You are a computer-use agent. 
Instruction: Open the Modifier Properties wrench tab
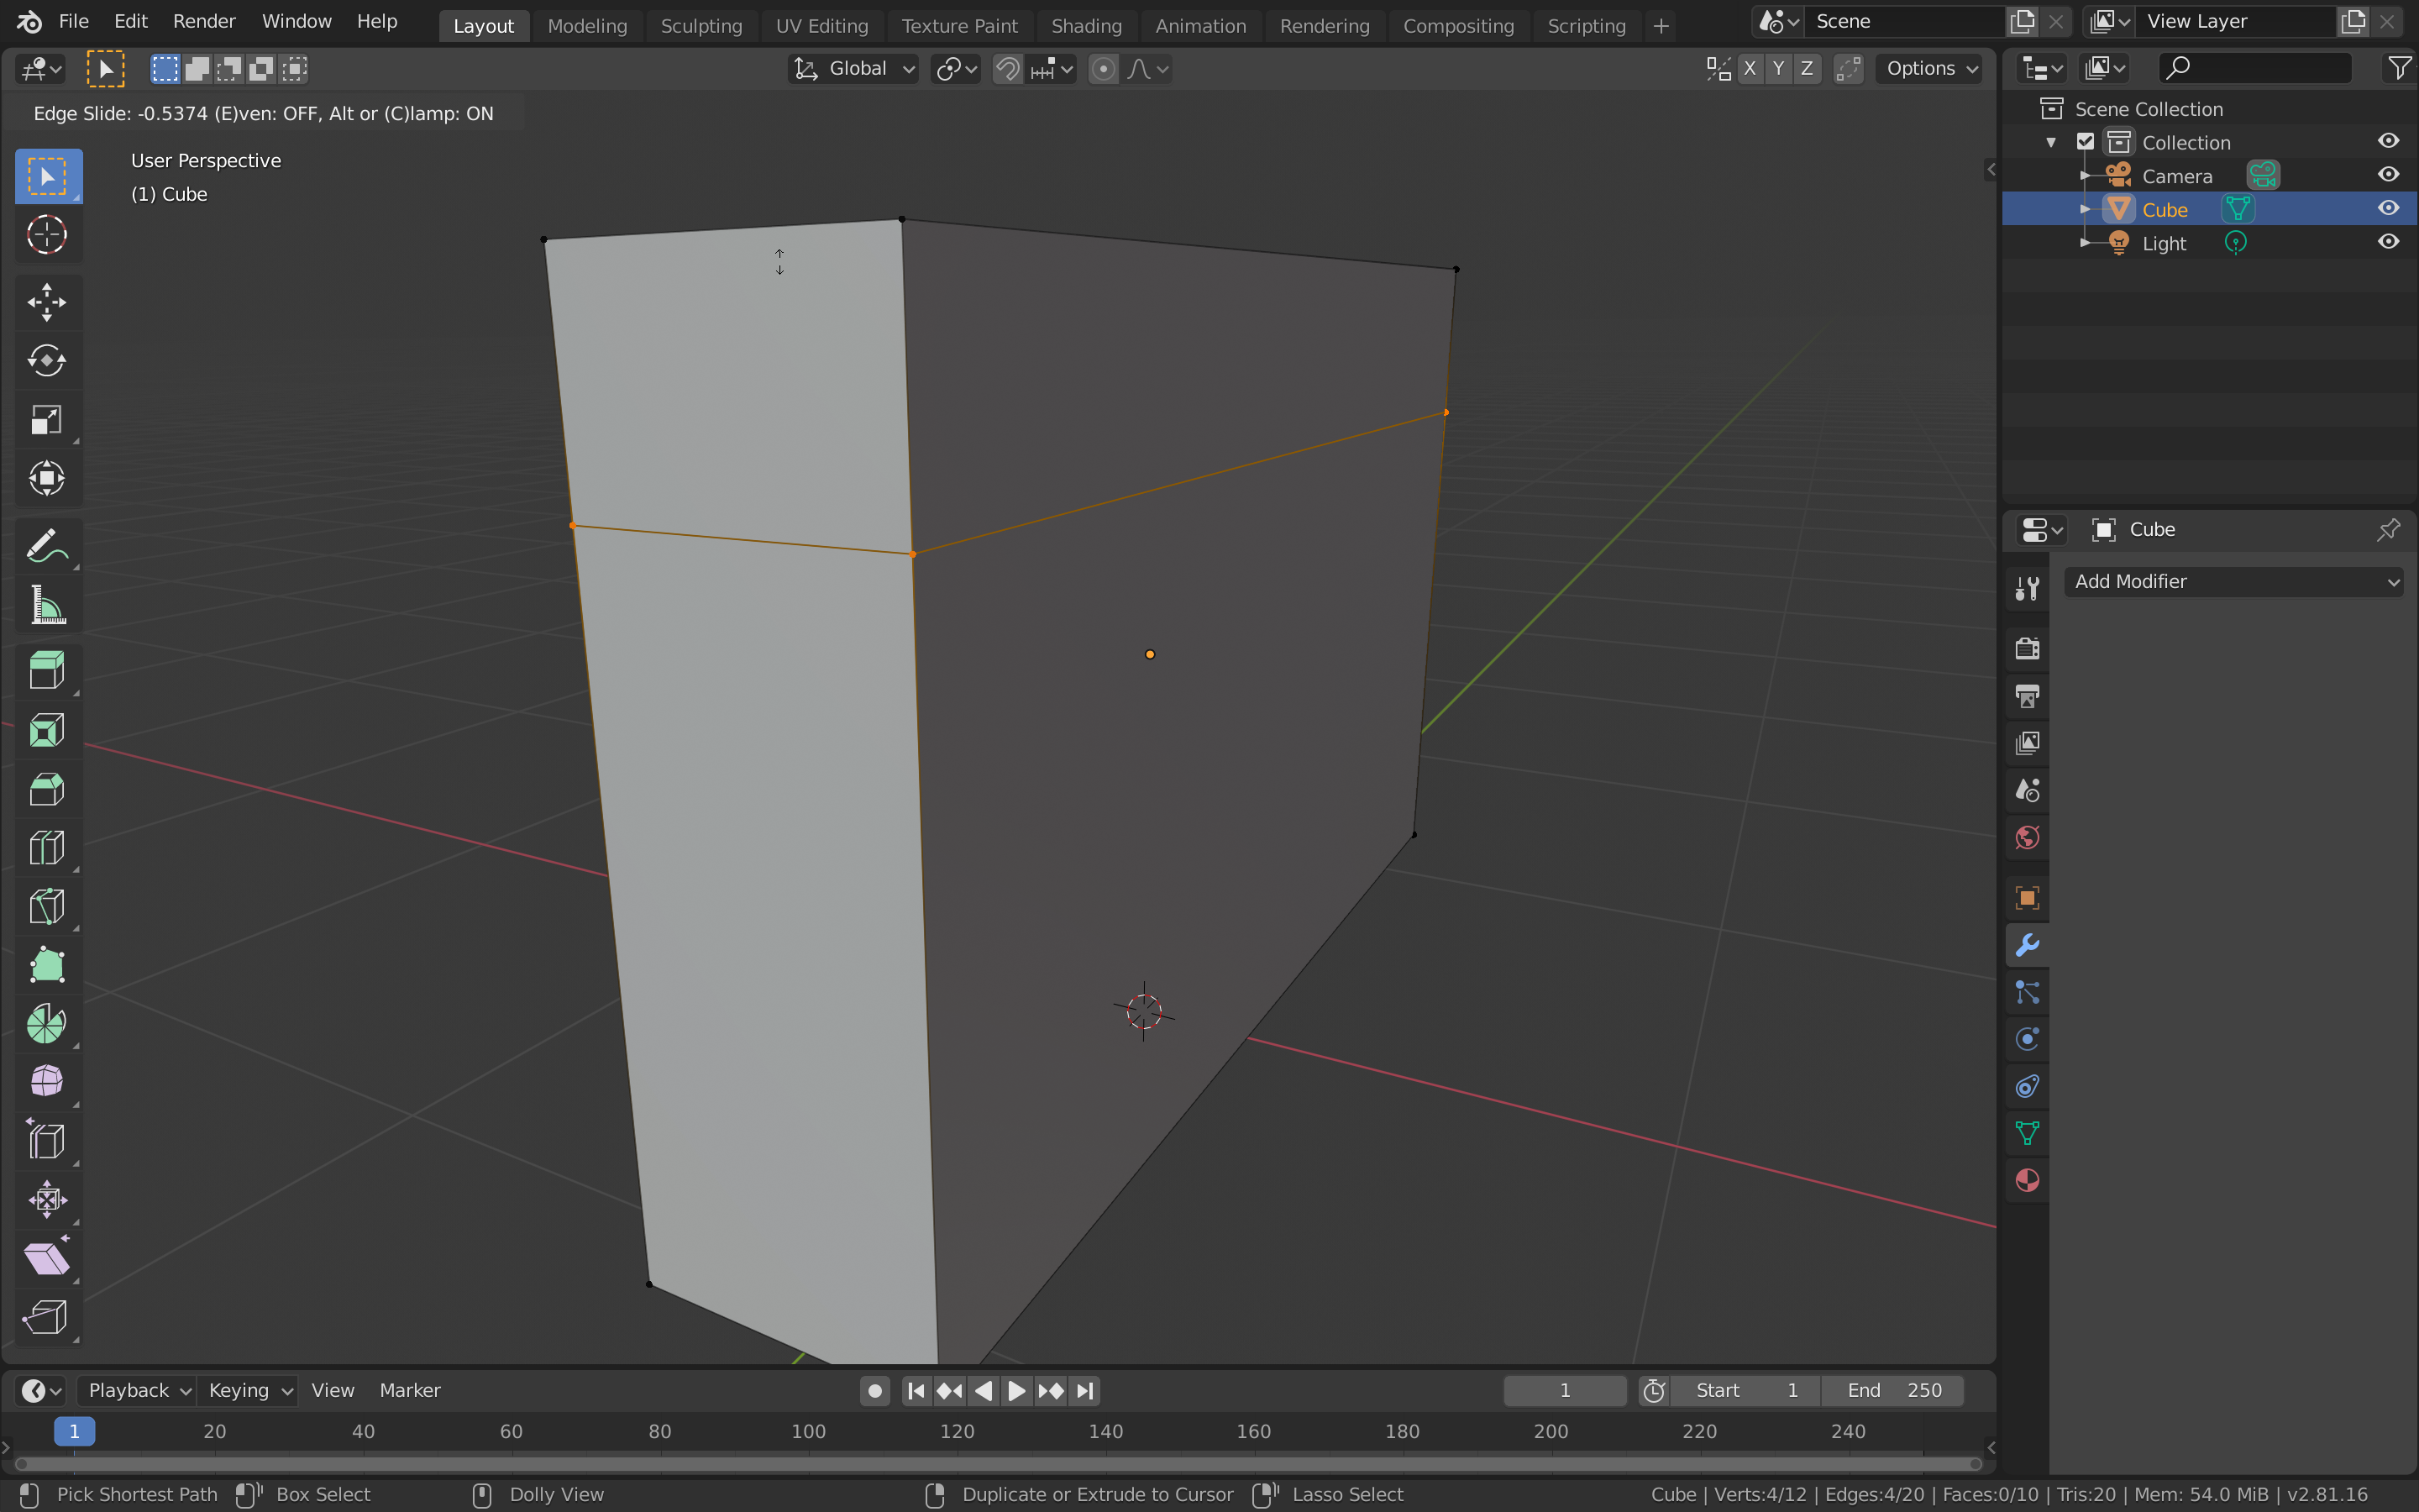2027,944
